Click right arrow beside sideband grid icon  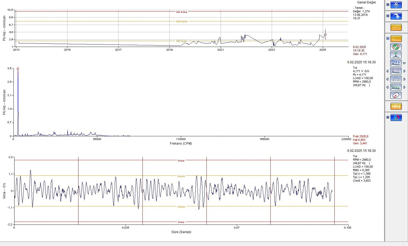coord(404,79)
